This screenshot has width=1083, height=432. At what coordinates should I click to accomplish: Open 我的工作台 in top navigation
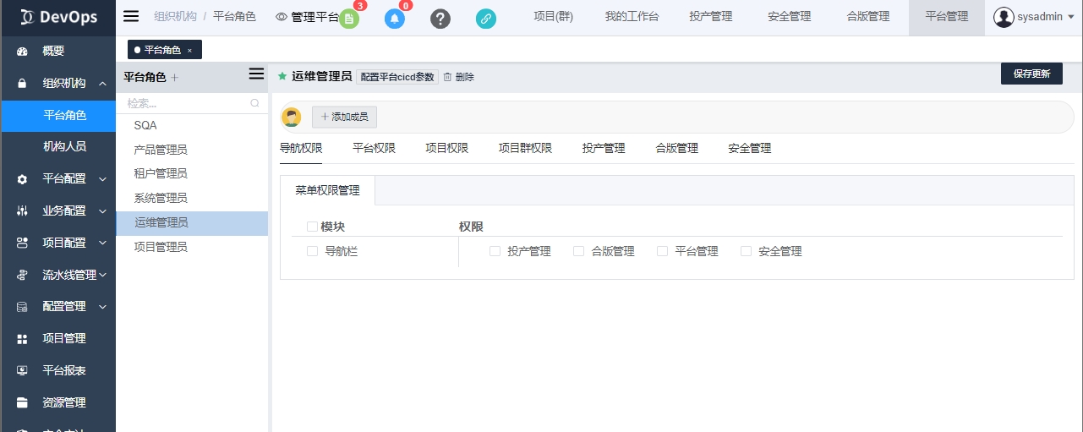pyautogui.click(x=632, y=17)
